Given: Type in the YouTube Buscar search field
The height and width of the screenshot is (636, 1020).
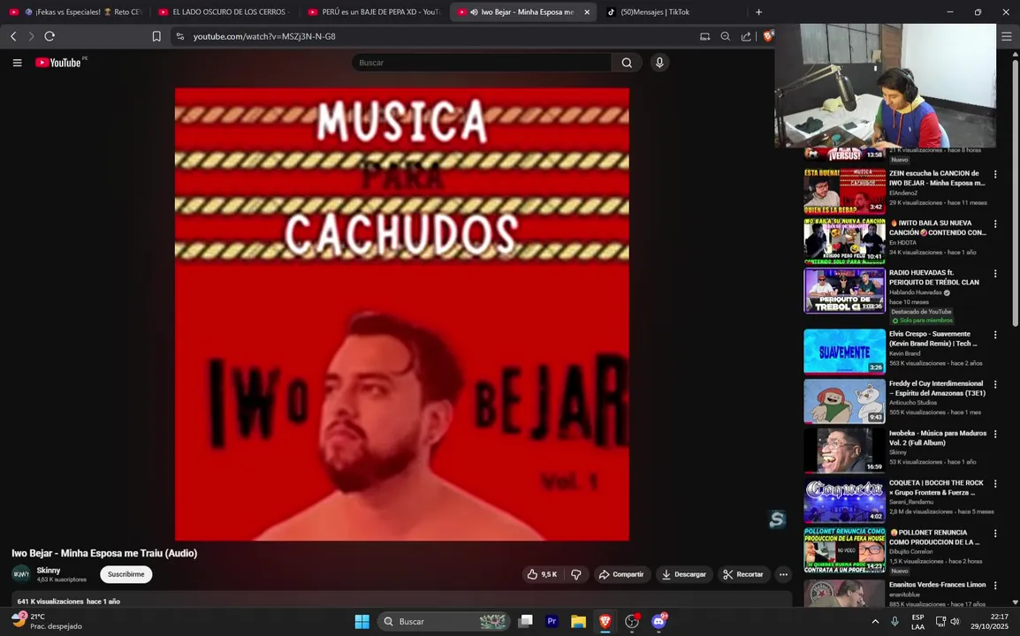Looking at the screenshot, I should [x=482, y=63].
